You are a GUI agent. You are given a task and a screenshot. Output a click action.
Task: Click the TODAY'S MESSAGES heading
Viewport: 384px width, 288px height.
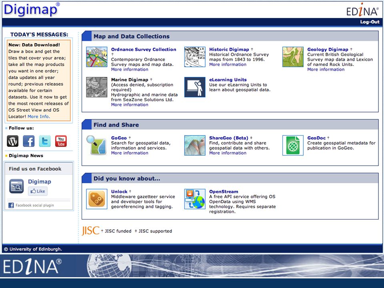(x=39, y=34)
